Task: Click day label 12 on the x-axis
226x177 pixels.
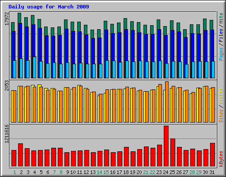Action: coord(86,172)
